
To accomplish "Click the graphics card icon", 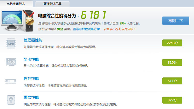I will coord(11,62).
